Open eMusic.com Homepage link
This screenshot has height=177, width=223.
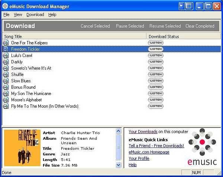coord(149,152)
